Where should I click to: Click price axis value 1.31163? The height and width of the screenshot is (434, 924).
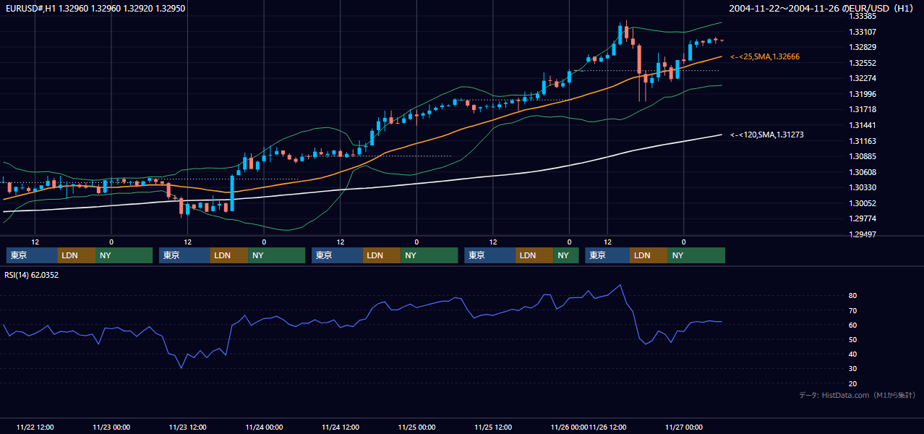click(x=863, y=141)
